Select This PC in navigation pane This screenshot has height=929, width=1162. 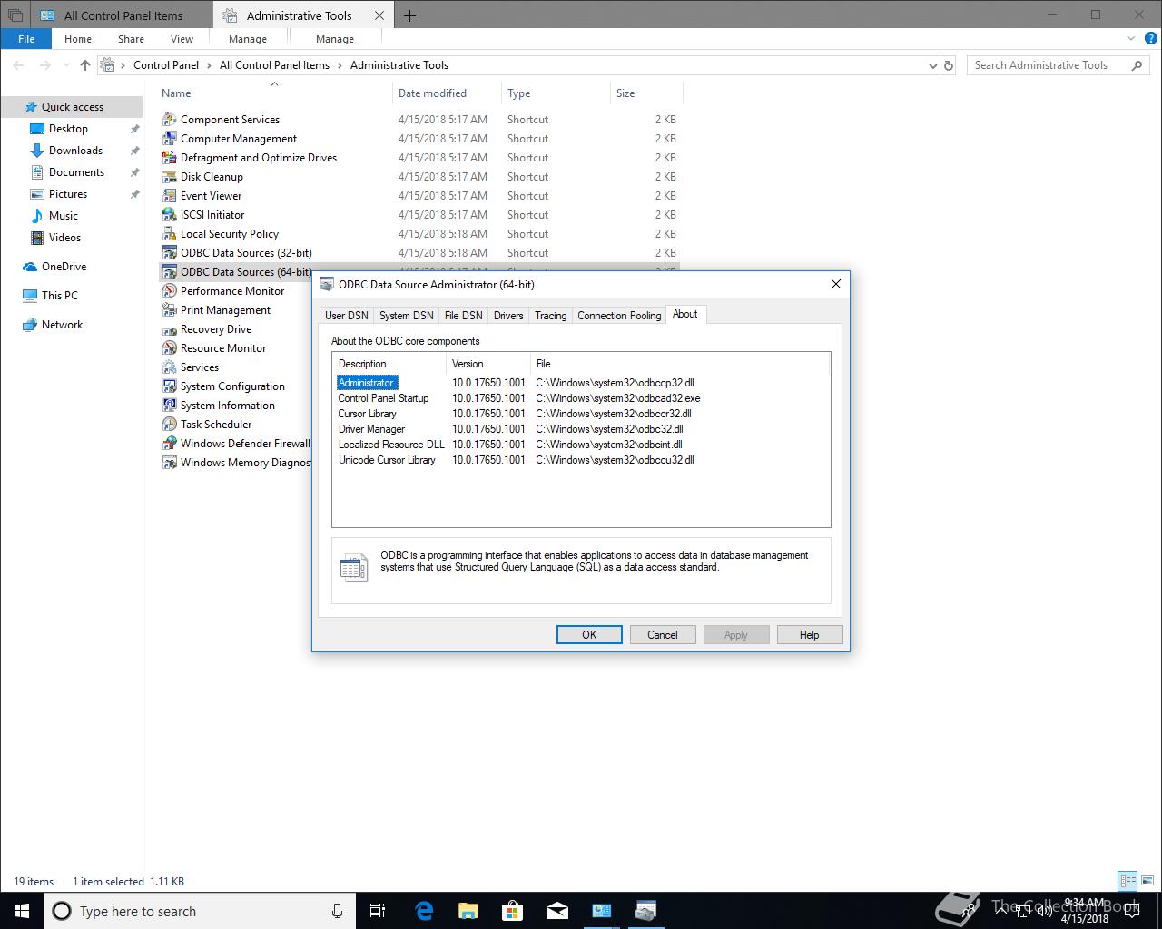60,296
